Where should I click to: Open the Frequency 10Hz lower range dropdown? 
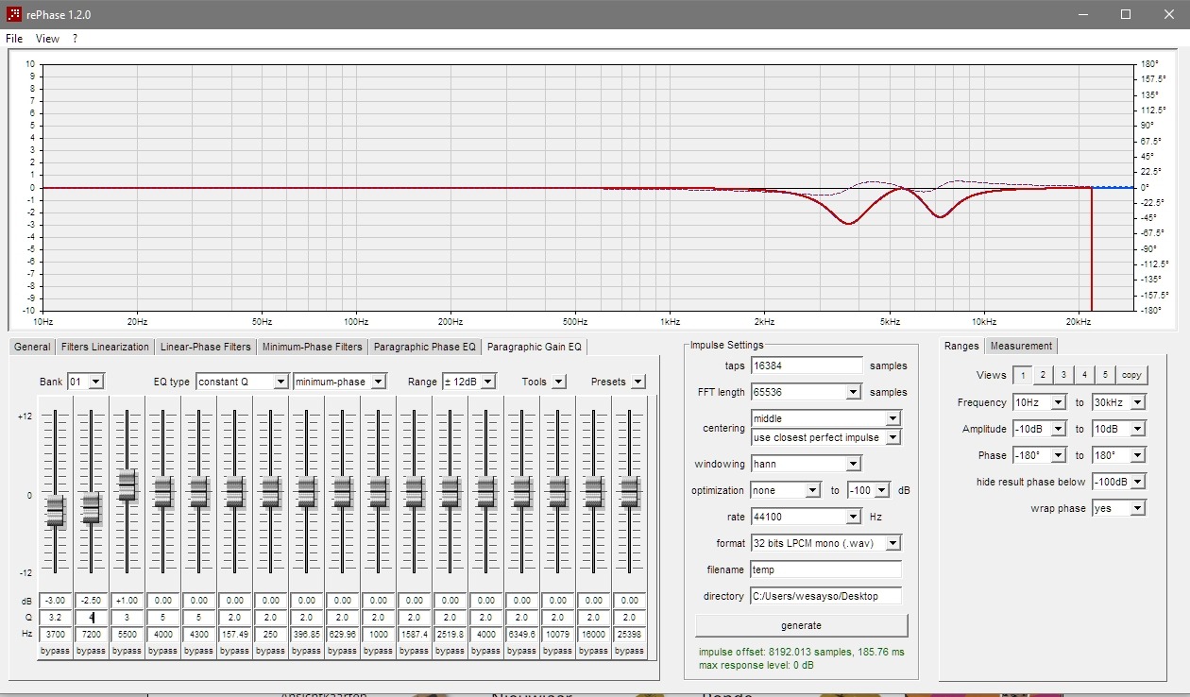click(1039, 402)
